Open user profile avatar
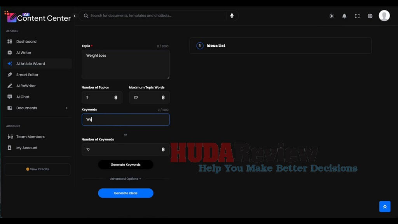Image resolution: width=398 pixels, height=224 pixels. pyautogui.click(x=384, y=16)
